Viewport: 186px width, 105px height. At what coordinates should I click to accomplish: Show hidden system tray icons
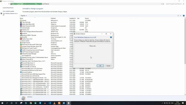point(162,103)
